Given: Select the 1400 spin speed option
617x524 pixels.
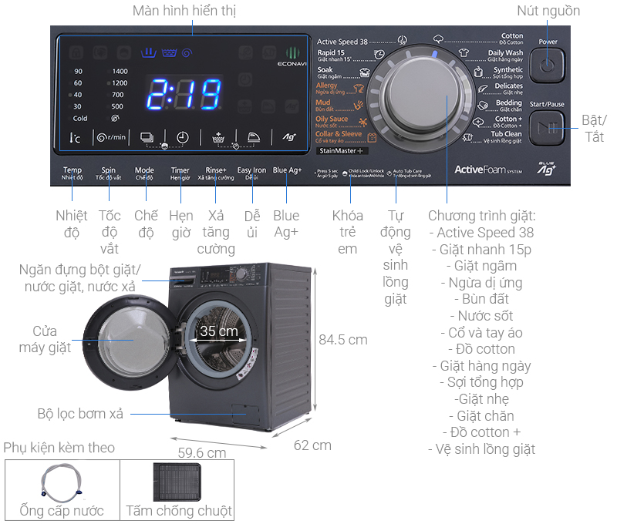Looking at the screenshot, I should [120, 72].
